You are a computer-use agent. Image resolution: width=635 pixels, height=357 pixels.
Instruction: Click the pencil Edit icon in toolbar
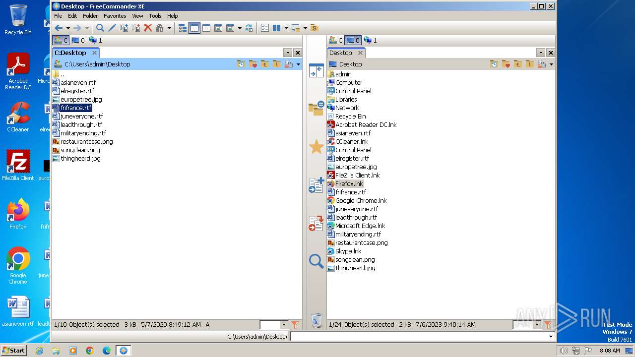pyautogui.click(x=112, y=28)
